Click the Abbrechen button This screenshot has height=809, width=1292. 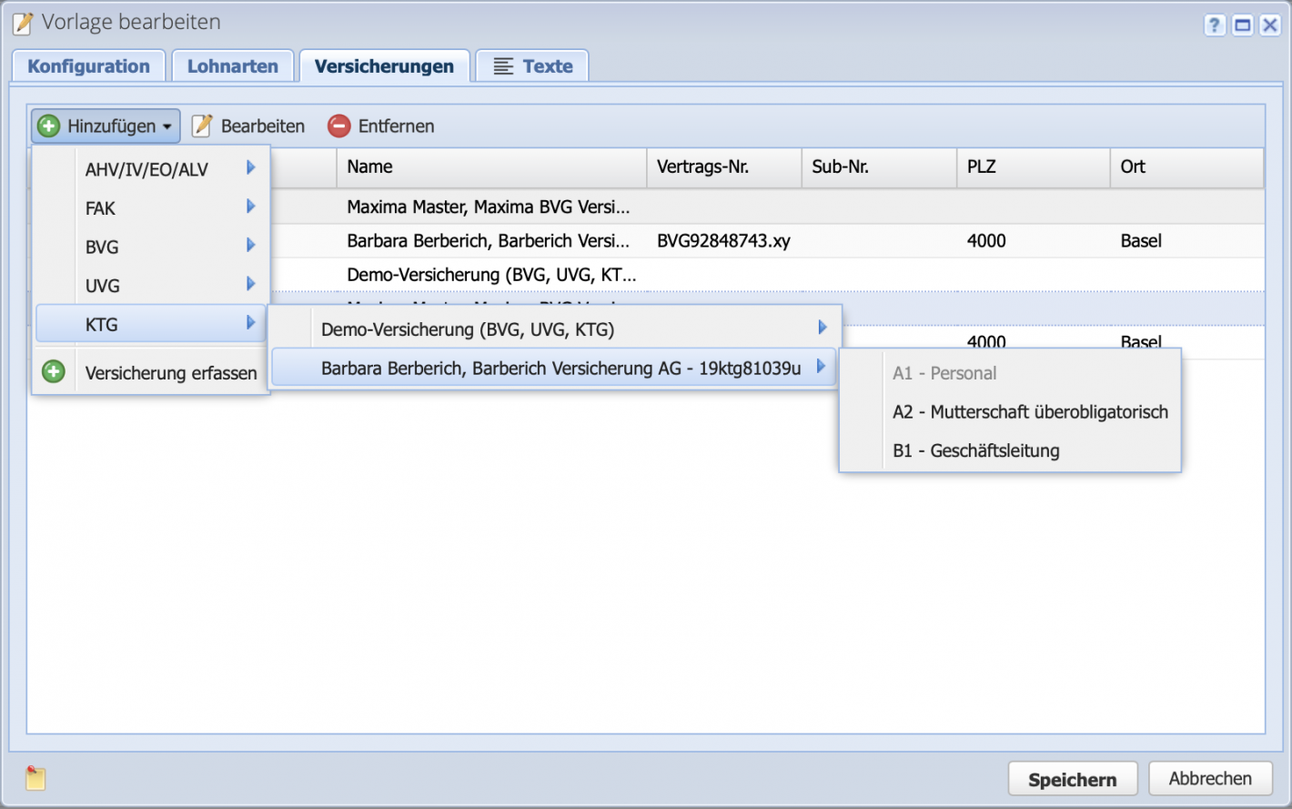[x=1210, y=778]
